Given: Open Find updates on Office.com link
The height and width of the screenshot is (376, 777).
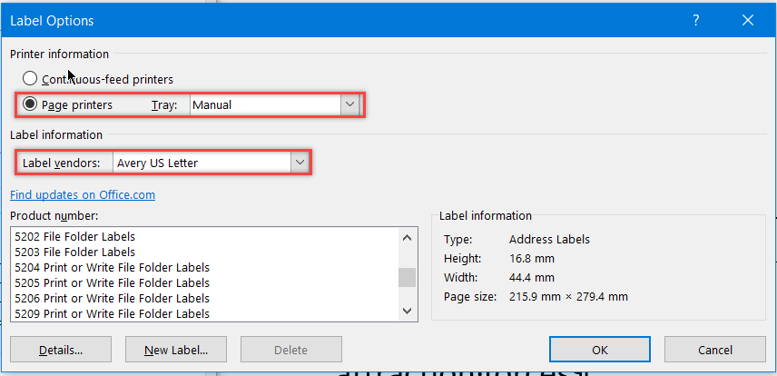Looking at the screenshot, I should (83, 195).
